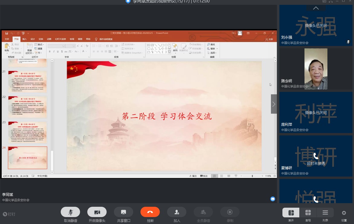The height and width of the screenshot is (224, 354).
Task: Select slide 22 thumbnail
Action: click(x=27, y=107)
